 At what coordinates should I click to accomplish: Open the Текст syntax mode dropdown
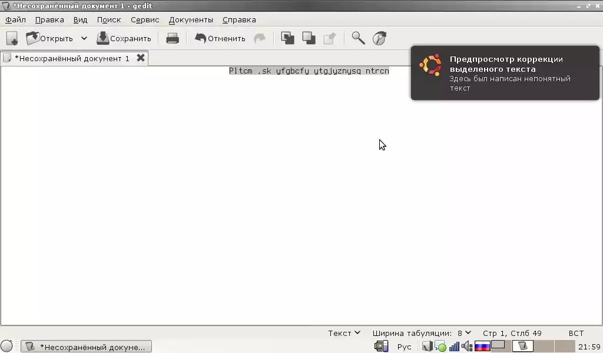pos(344,333)
